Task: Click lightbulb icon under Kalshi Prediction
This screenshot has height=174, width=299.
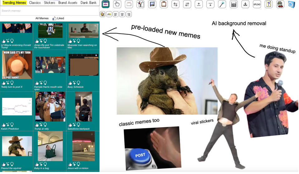Action: (12, 125)
